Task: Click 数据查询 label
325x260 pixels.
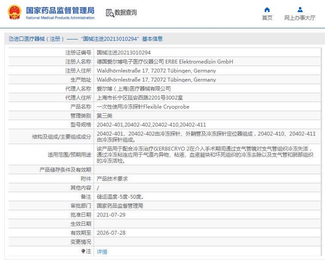Action: point(126,12)
